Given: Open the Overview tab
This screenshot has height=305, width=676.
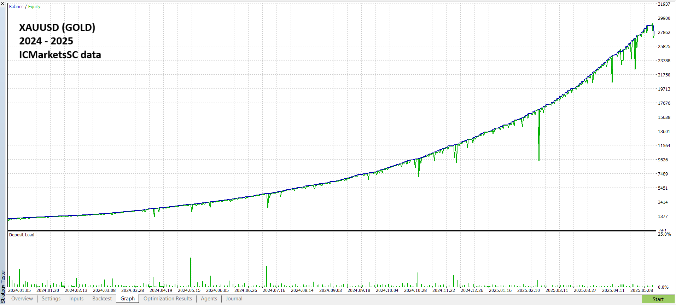Looking at the screenshot, I should click(22, 299).
